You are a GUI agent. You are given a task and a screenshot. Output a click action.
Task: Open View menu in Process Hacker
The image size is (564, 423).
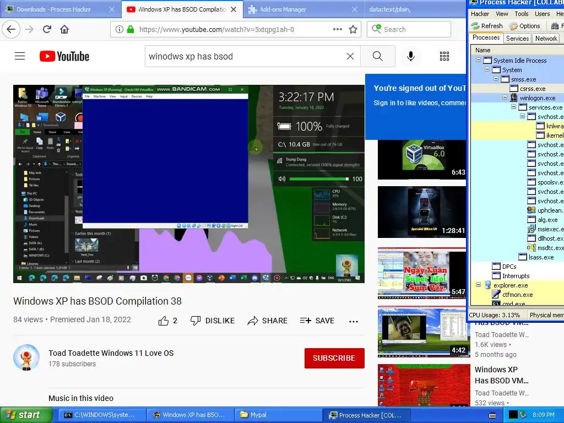click(x=502, y=14)
